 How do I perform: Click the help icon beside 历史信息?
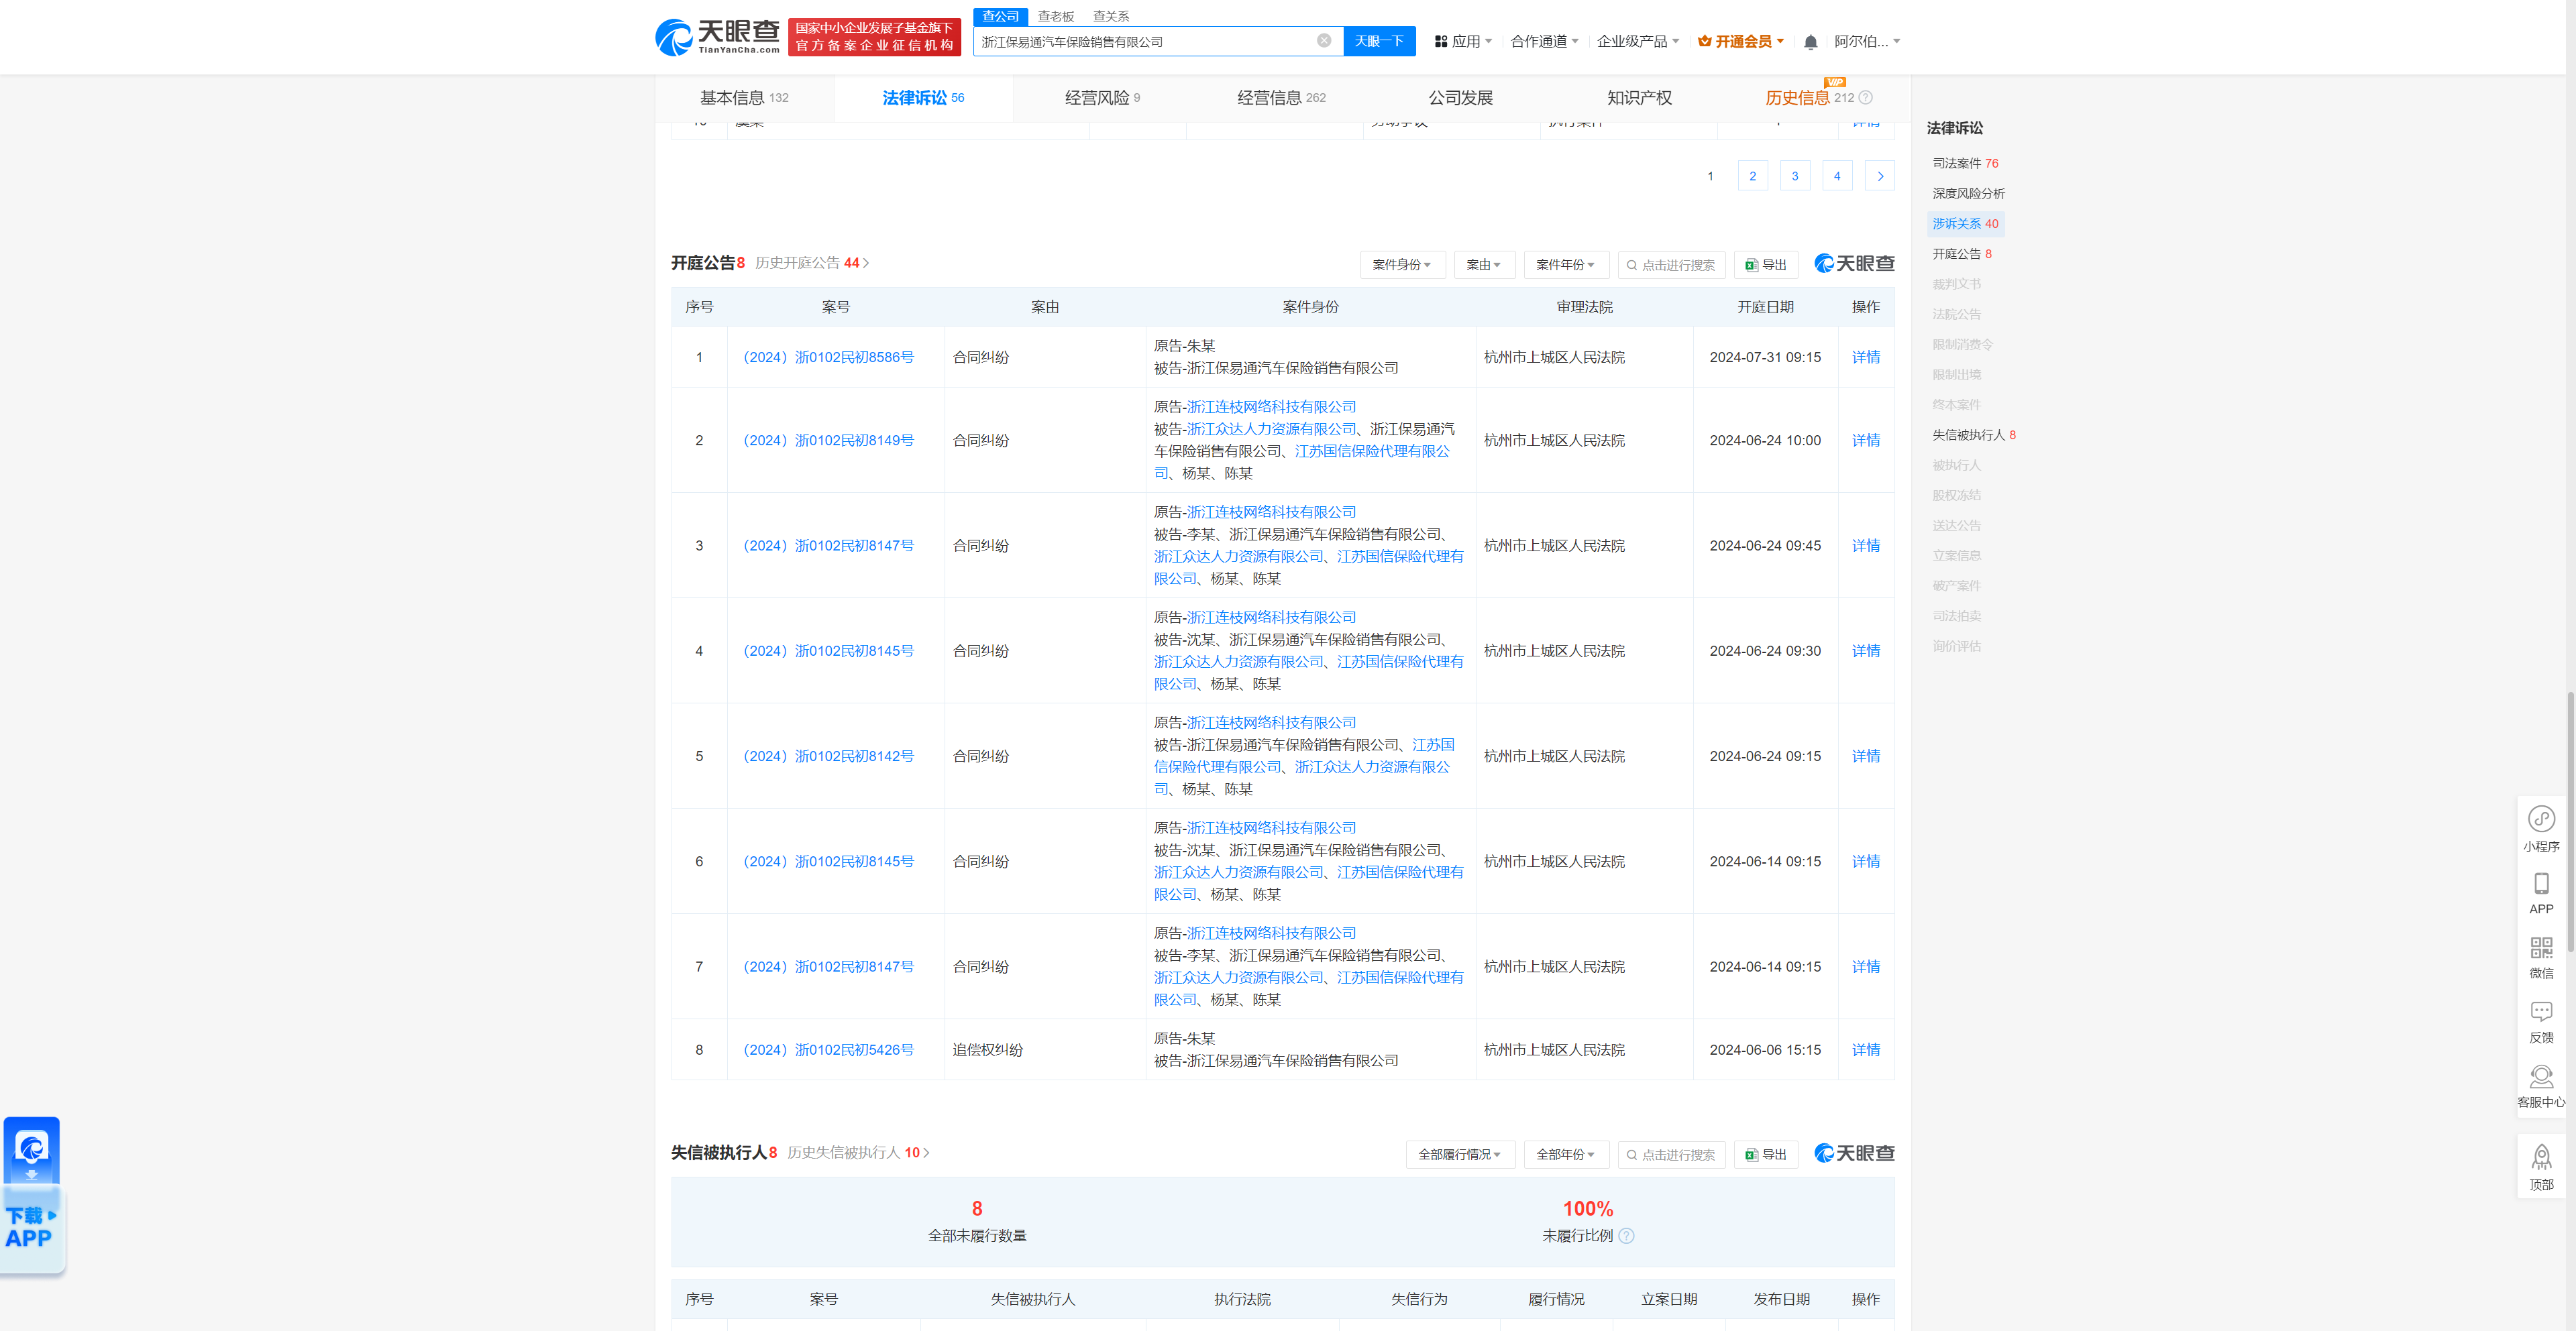(x=1865, y=98)
